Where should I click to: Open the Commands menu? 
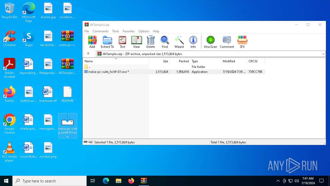point(101,31)
